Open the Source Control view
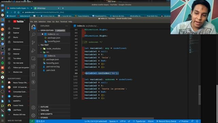Screen dimensions: 218x123 (x=33, y=42)
